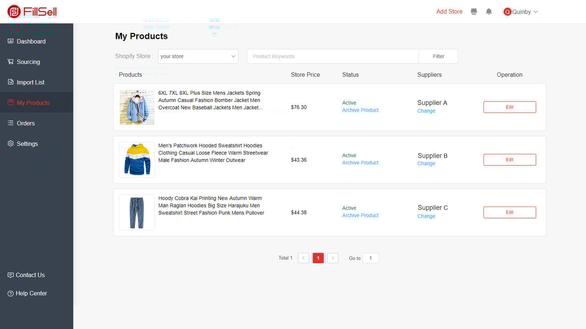Click the Settings gear icon
The image size is (586, 329).
[x=11, y=143]
